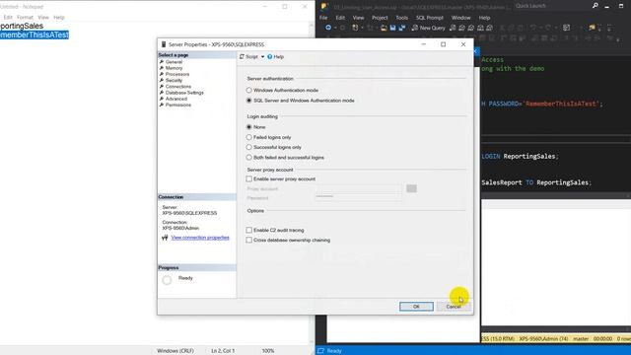This screenshot has width=631, height=355.
Task: Click the master database in SSMS query status bar
Action: pyautogui.click(x=581, y=339)
